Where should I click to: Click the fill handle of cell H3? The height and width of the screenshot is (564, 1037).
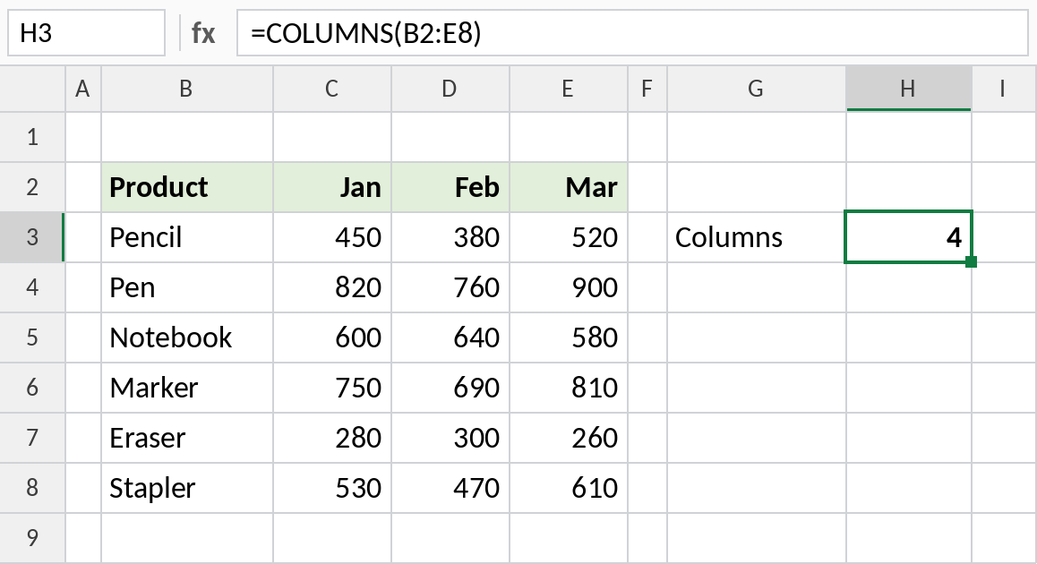[x=971, y=261]
